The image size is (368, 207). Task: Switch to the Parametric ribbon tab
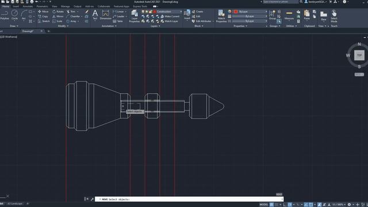click(42, 6)
